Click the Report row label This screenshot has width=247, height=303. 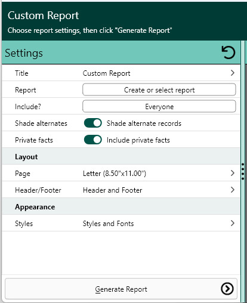26,90
